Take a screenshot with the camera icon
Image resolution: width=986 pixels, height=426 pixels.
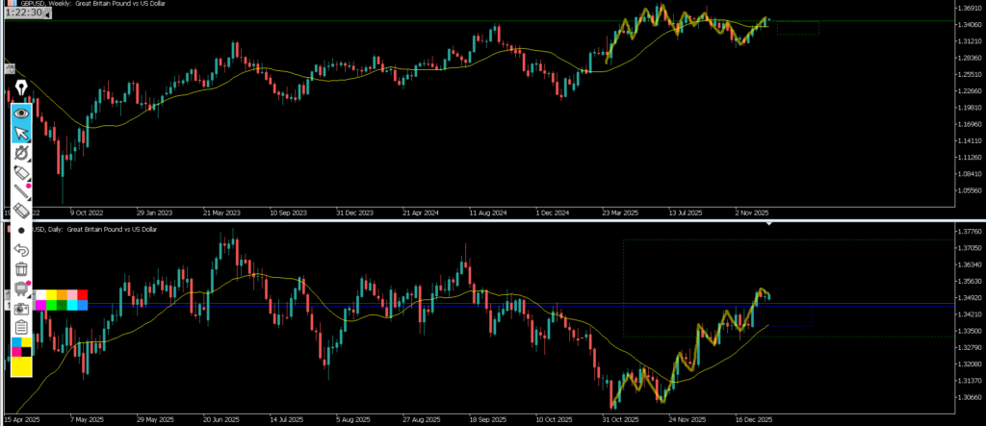(21, 308)
